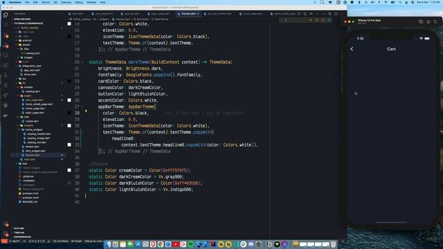
Task: Open Run and Debug view in activity bar
Action: point(6,46)
